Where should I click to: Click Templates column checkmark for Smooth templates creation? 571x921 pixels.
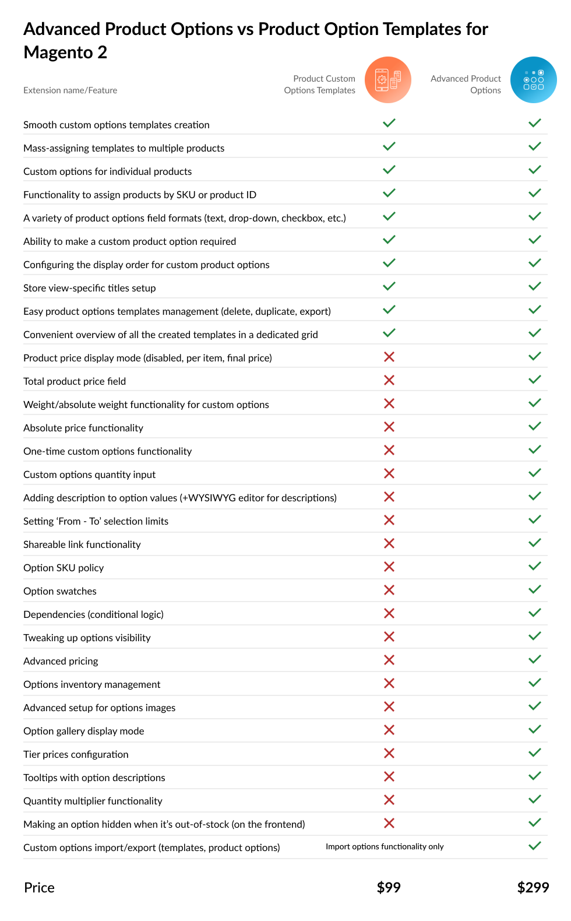389,123
